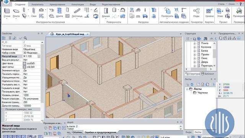The width and height of the screenshot is (245, 138).
Task: Click the help question mark icon
Action: (241, 4)
